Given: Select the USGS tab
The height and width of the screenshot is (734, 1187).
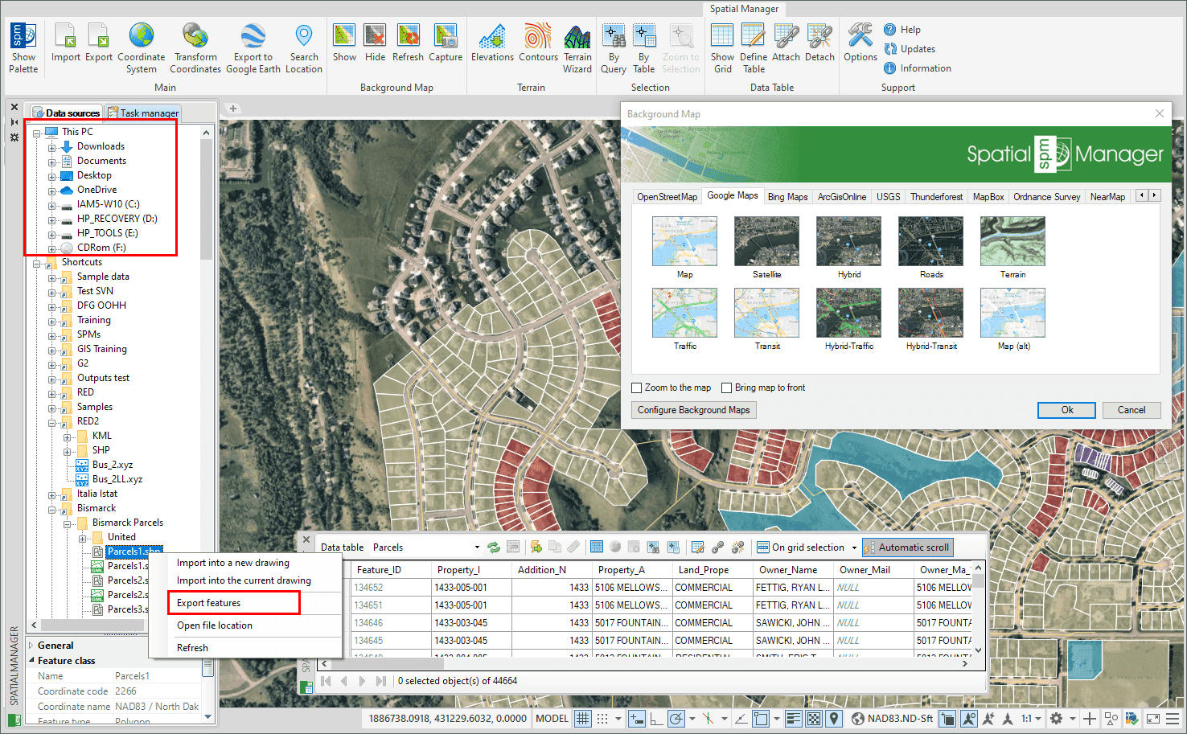Looking at the screenshot, I should coord(888,197).
